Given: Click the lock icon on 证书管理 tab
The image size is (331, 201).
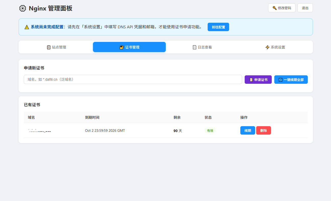Looking at the screenshot, I should coord(122,47).
